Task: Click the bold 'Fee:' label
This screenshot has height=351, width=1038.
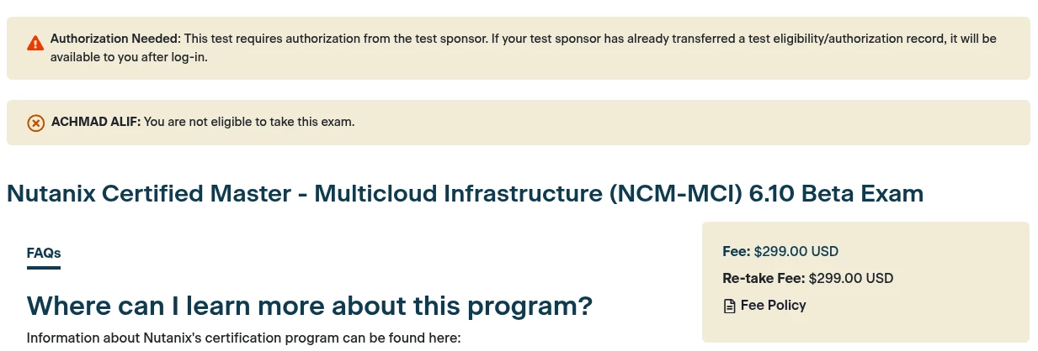Action: pyautogui.click(x=737, y=251)
